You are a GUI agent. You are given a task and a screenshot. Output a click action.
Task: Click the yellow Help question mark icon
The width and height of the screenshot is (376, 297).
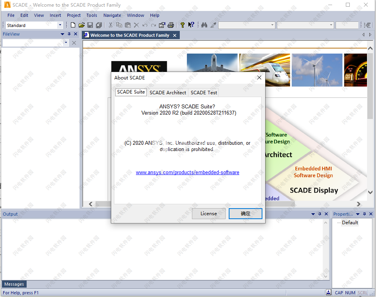(183, 25)
